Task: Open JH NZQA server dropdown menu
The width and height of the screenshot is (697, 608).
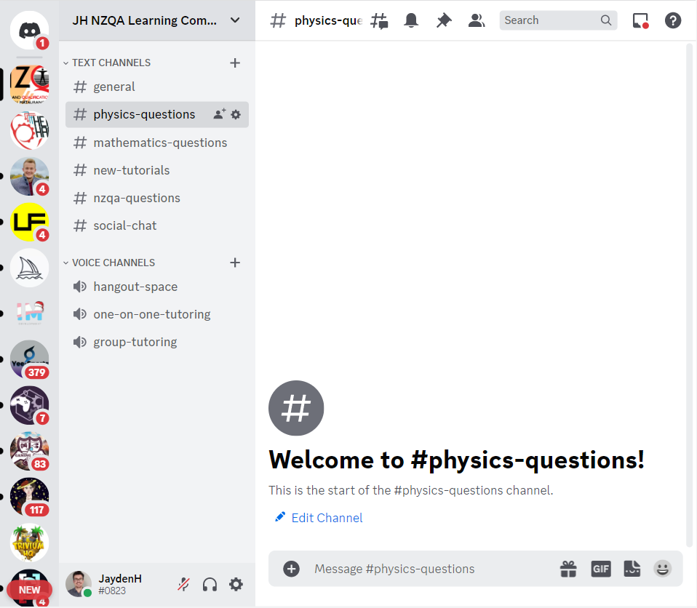Action: click(x=157, y=20)
